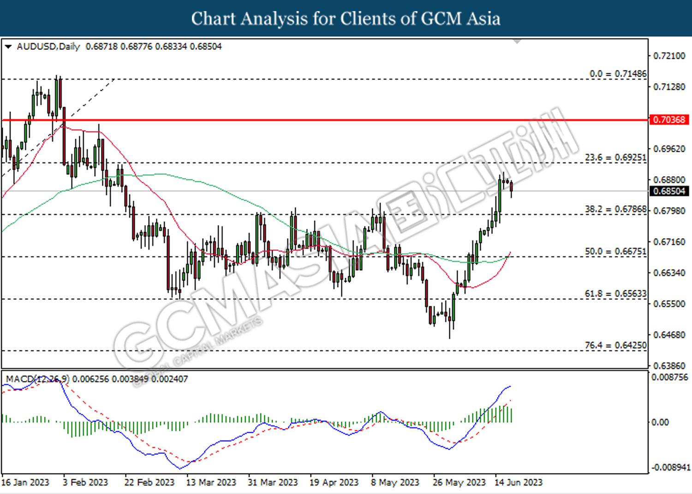Click the red 0.70368 price label
This screenshot has width=692, height=494.
pyautogui.click(x=669, y=120)
